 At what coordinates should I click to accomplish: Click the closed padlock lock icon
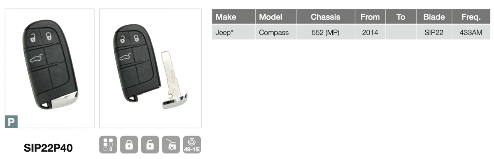pos(129,144)
